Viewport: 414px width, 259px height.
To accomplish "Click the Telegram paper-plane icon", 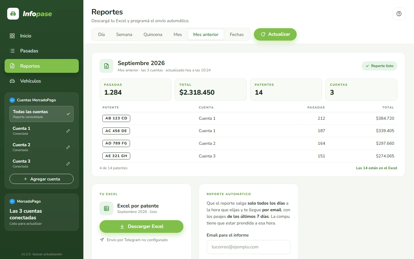I will (x=102, y=240).
